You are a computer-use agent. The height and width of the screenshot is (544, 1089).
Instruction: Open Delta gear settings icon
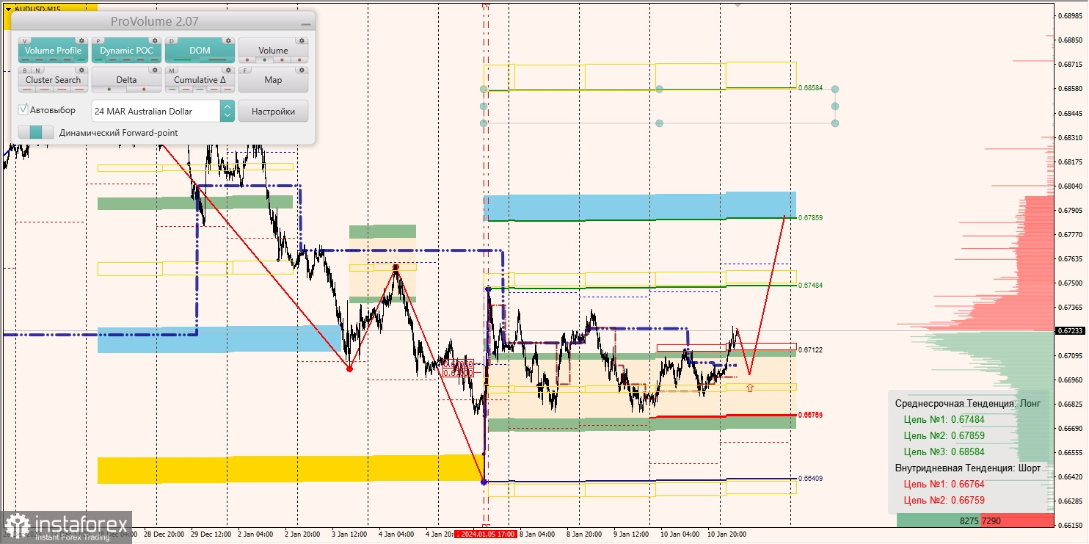(155, 70)
